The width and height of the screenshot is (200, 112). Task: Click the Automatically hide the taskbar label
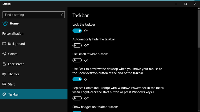coord(94,39)
